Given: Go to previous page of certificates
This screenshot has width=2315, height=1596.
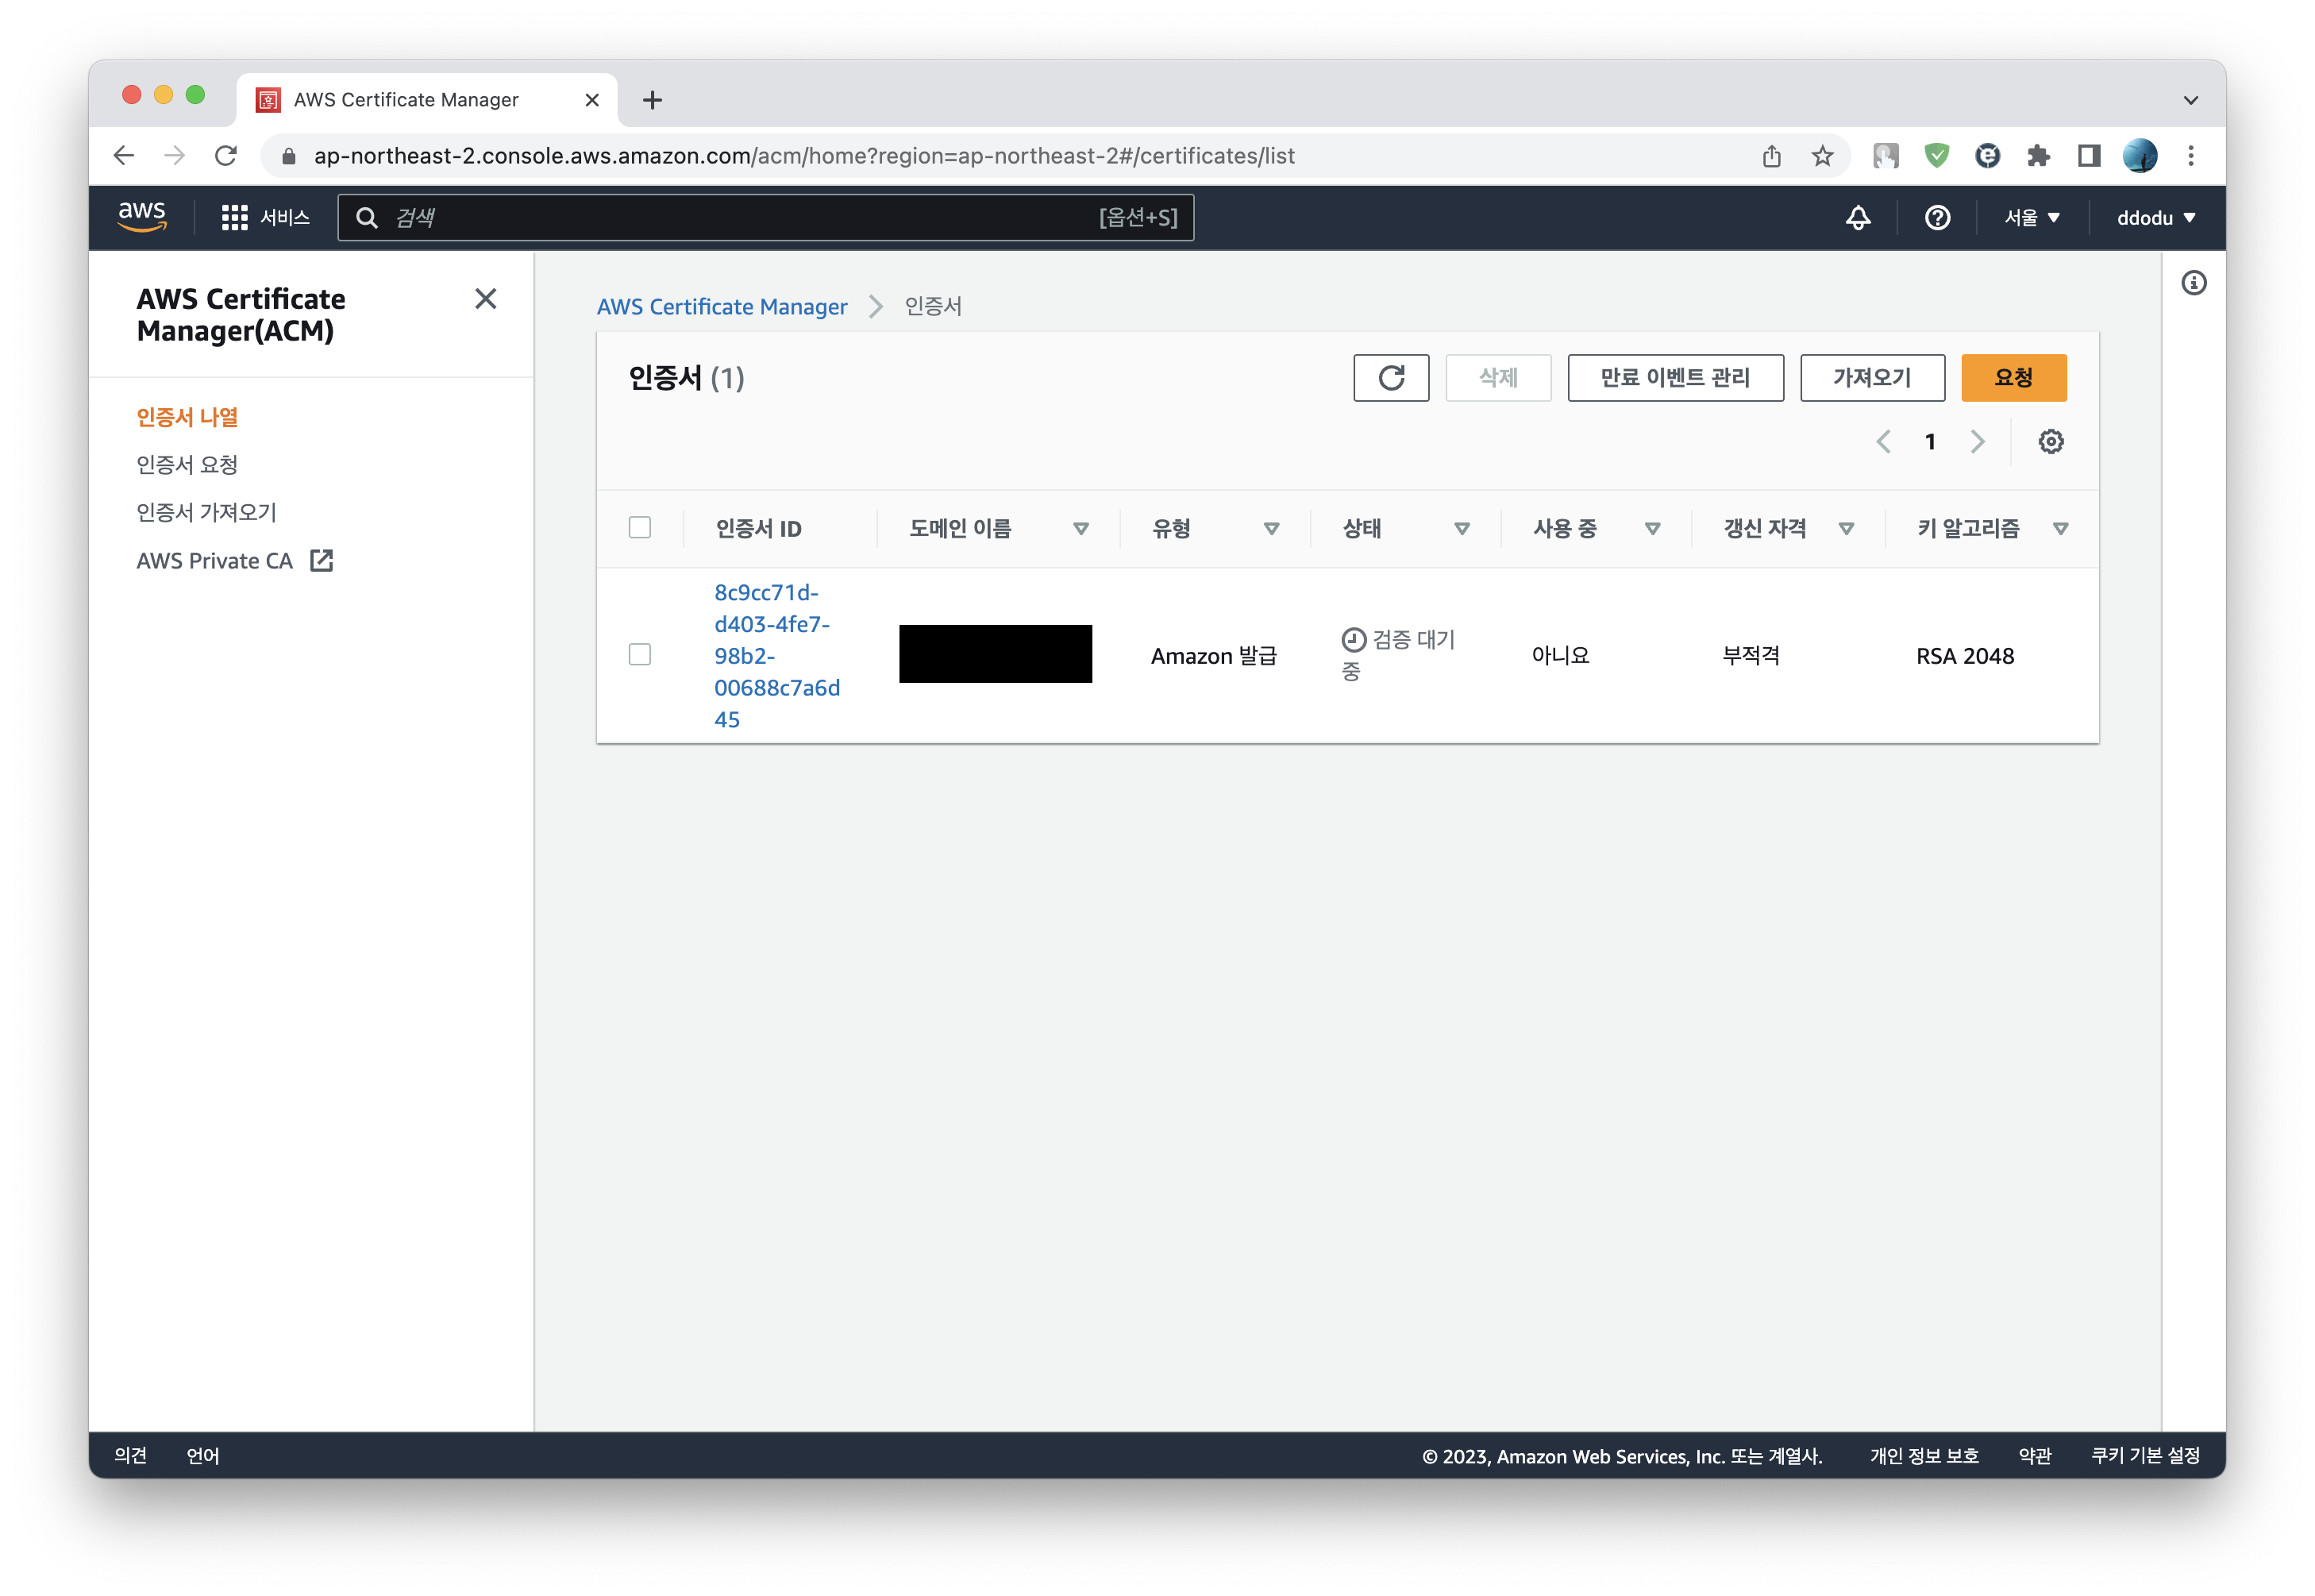Looking at the screenshot, I should (x=1883, y=441).
